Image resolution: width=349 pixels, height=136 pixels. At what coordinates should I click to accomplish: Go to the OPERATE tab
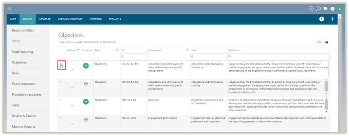pos(45,19)
